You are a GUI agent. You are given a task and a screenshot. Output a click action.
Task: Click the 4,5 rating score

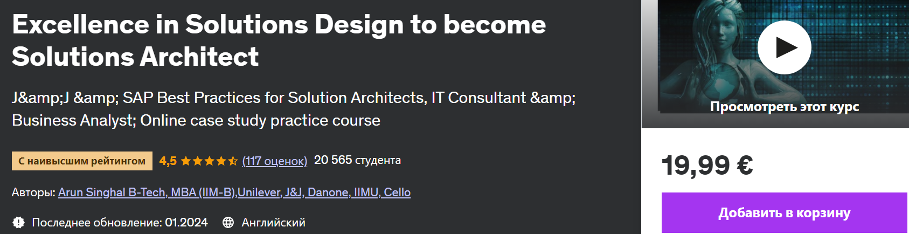coord(168,161)
